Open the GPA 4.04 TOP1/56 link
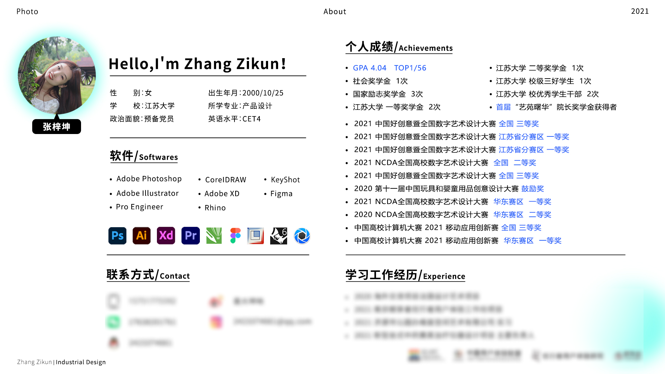The height and width of the screenshot is (374, 665). pos(389,68)
